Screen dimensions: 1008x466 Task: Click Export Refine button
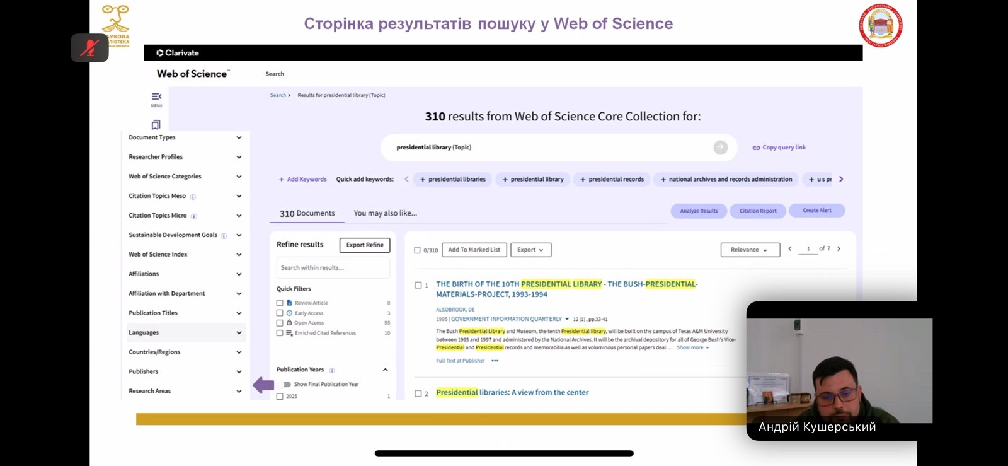pos(365,245)
